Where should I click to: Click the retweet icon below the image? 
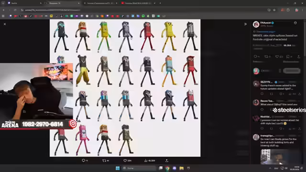(104, 161)
